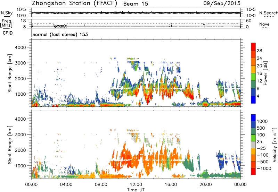Click the 18 tick on the frequency axis
This screenshot has height=192, width=278.
coord(23,21)
